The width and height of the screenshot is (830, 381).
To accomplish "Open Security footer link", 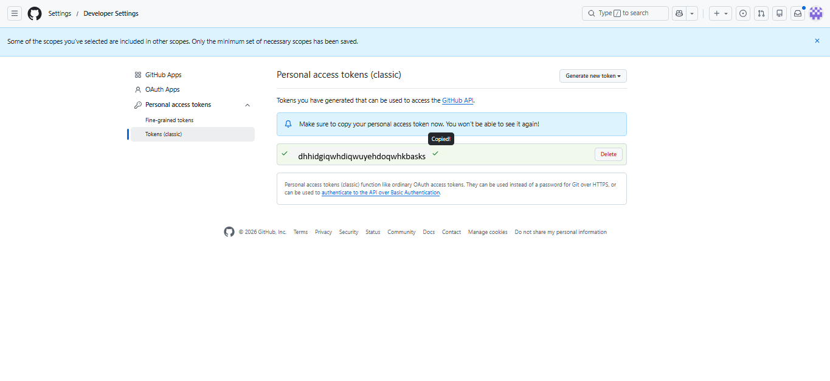I will click(x=349, y=232).
